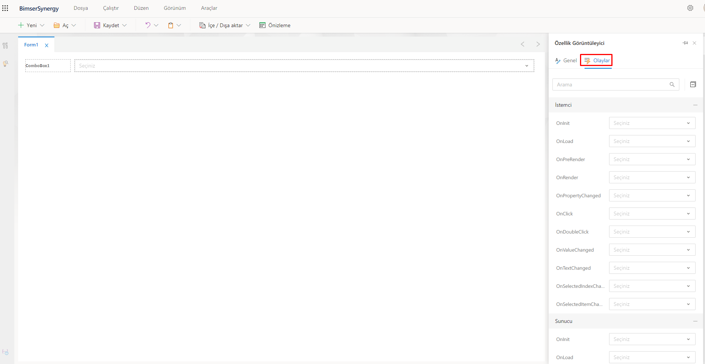Switch to the Genel tab
This screenshot has height=364, width=705.
[566, 60]
